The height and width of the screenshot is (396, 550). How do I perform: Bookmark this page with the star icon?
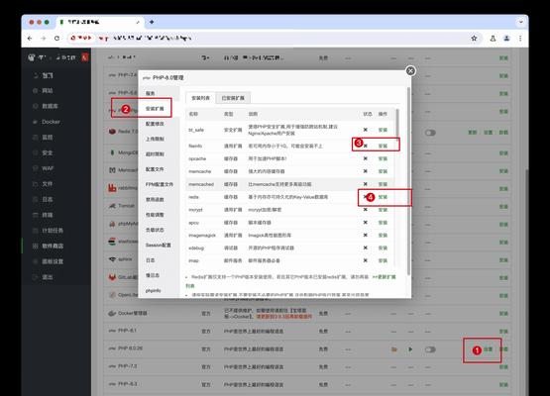point(474,39)
